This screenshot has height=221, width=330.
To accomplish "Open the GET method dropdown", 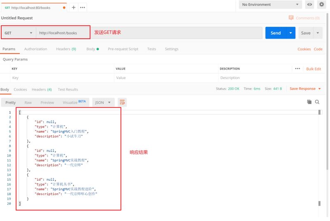I will tap(19, 33).
